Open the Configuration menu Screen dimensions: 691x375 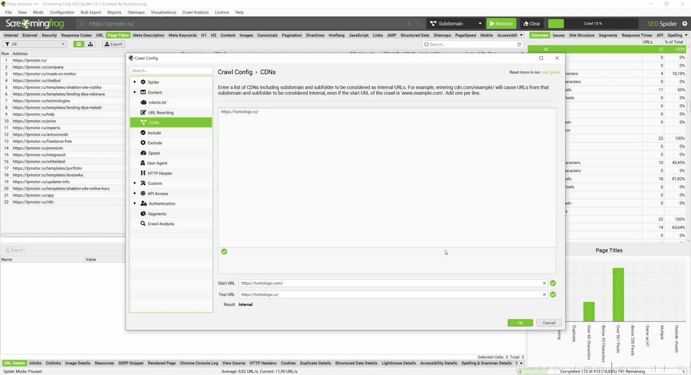tap(62, 12)
